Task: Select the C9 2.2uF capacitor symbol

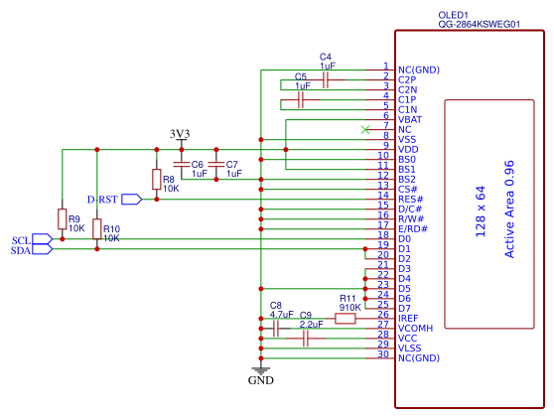Action: coord(306,339)
